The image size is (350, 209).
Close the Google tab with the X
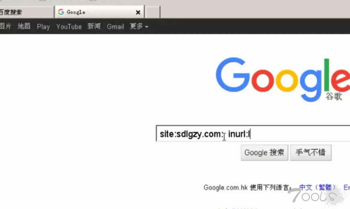[x=138, y=12]
